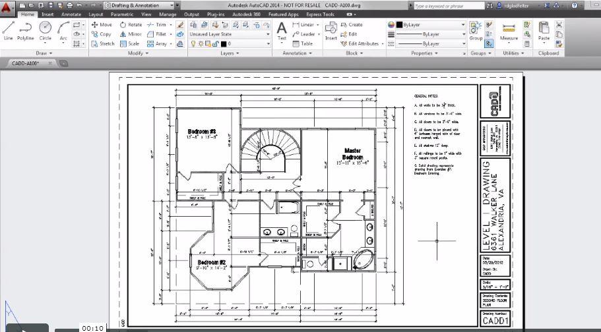Switch to the Express Tools tab
Screen dimensions: 601x332
(320, 14)
